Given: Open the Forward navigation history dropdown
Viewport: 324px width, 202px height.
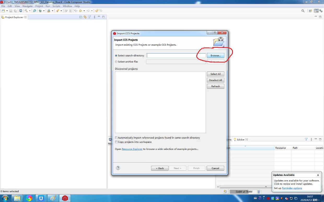Looking at the screenshot, I should (x=92, y=11).
